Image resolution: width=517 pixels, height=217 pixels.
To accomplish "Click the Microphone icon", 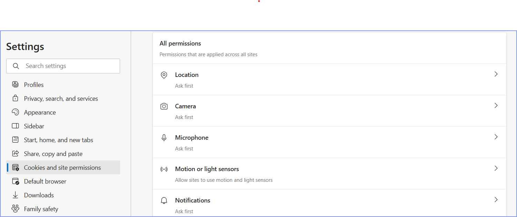I will coord(164,137).
